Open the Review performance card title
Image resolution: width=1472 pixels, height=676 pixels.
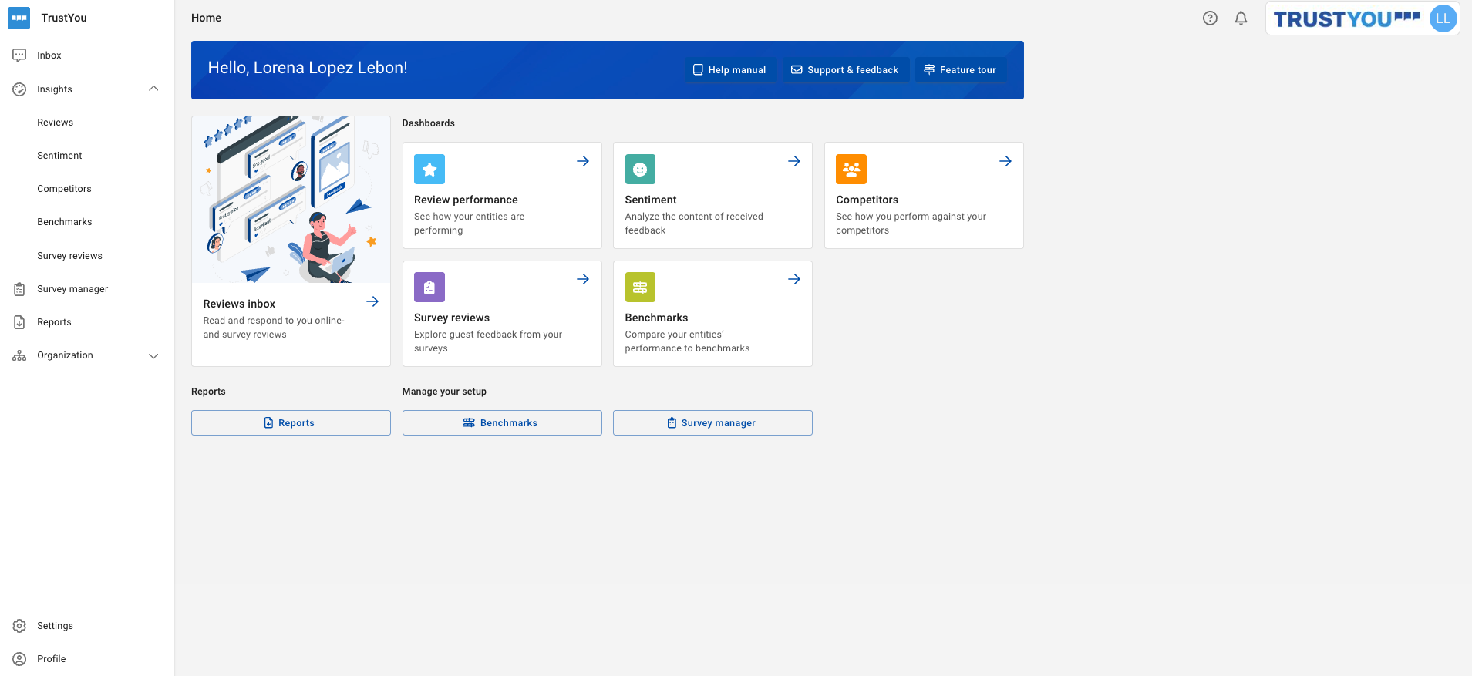click(466, 200)
